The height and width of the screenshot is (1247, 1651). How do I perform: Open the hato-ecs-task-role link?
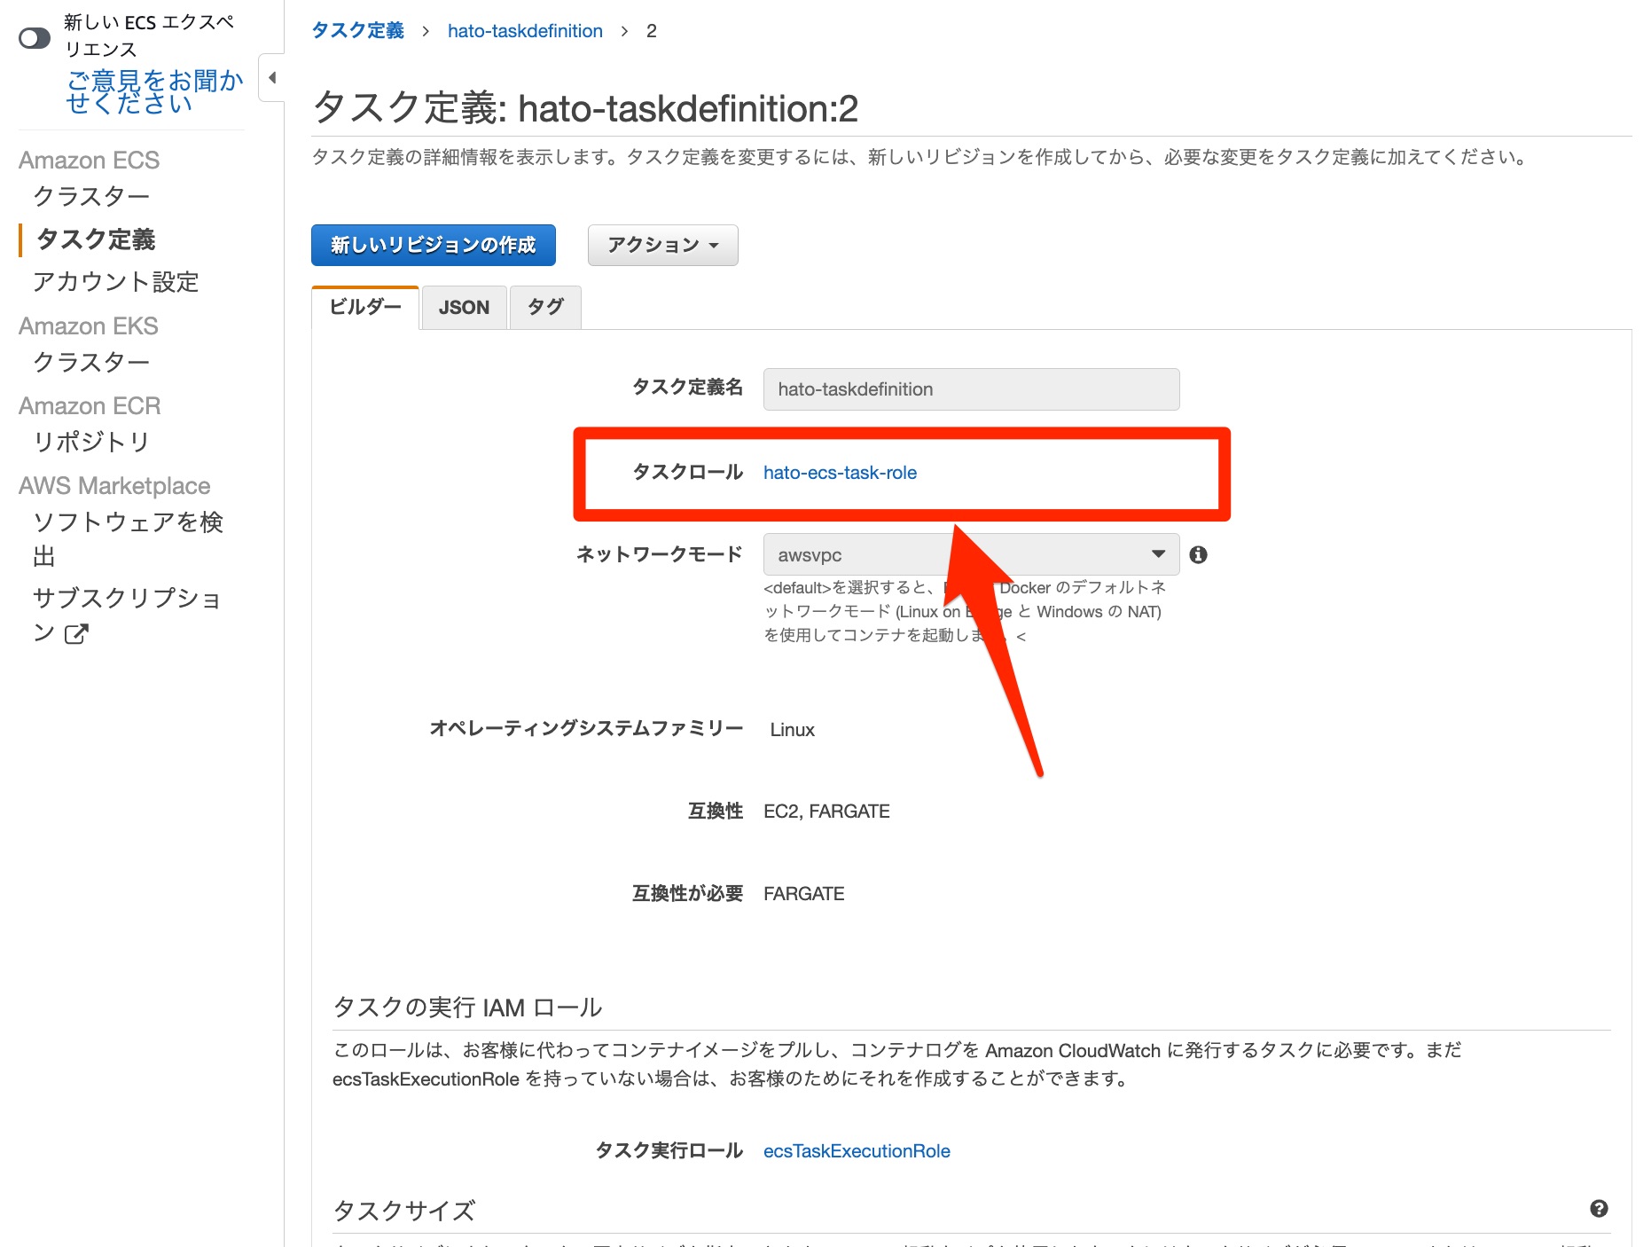(839, 473)
